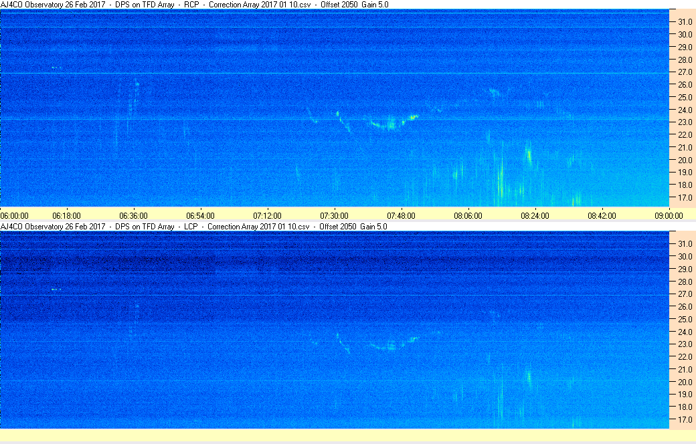
Task: Select the 30.0 frequency label in RCP panel
Action: (685, 34)
